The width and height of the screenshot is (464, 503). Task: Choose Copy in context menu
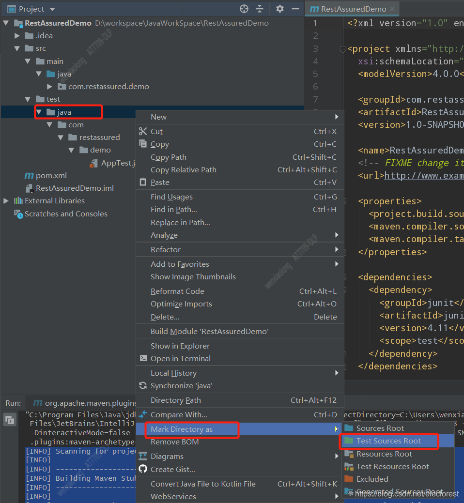[x=240, y=144]
